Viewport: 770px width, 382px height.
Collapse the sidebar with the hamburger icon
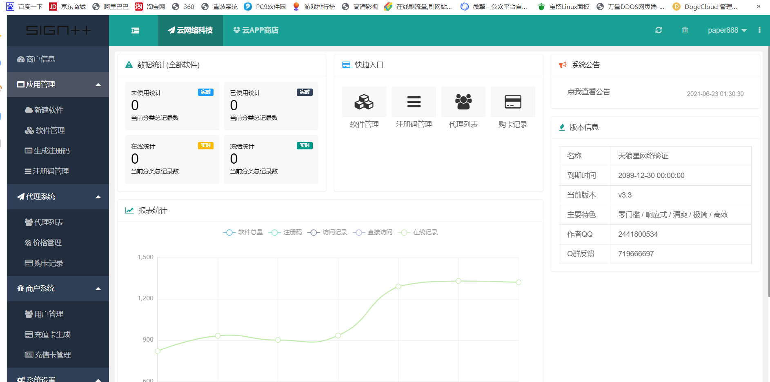[x=135, y=30]
